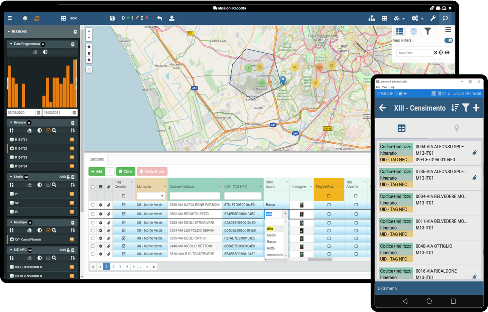Click the wrench settings icon
Viewport: 488px width, 312px height.
tap(433, 18)
